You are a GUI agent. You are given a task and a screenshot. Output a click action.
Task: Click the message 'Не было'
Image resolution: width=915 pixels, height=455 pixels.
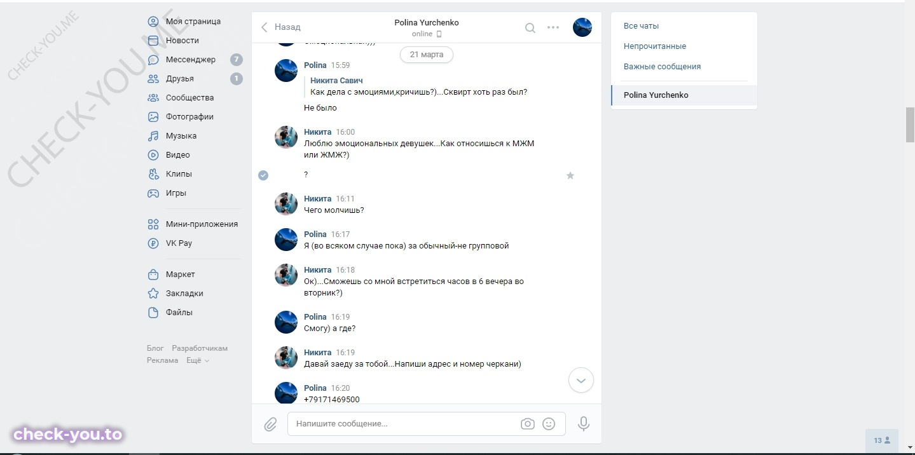point(320,108)
